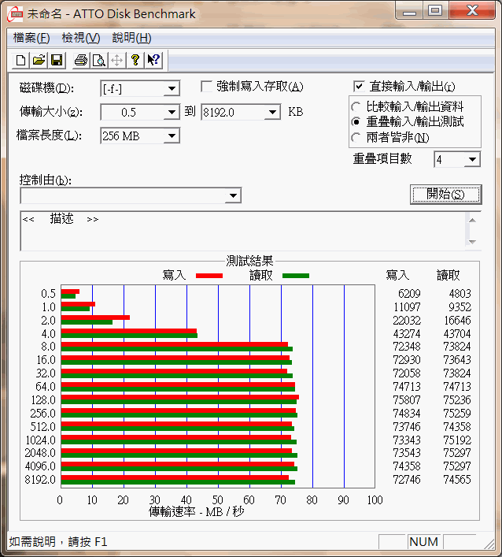Open the 0.5 transfer size start dropdown
Viewport: 502px width, 557px height.
tap(172, 112)
